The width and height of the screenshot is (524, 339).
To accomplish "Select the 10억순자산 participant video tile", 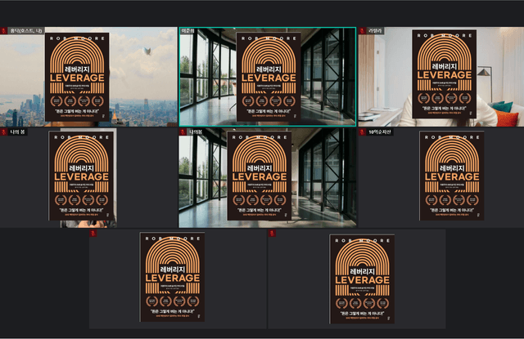I will pos(441,177).
